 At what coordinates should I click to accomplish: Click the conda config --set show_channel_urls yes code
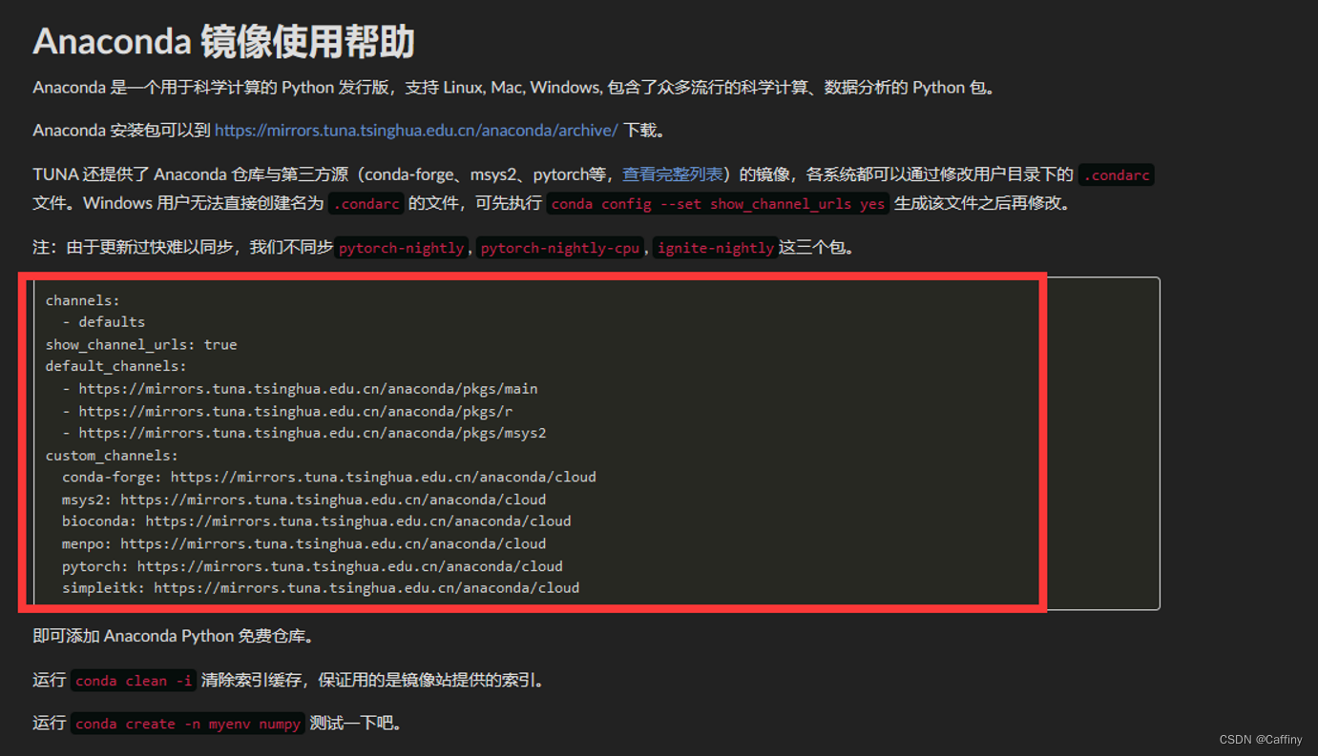pos(719,204)
